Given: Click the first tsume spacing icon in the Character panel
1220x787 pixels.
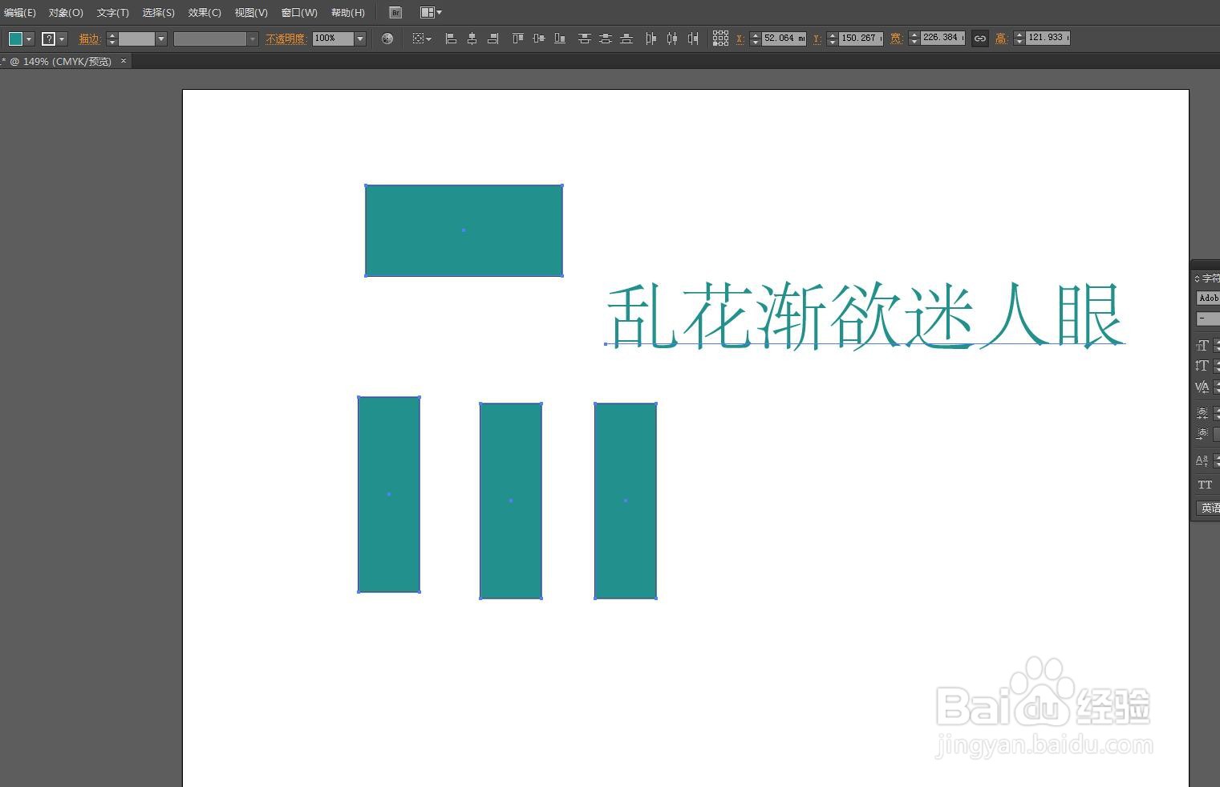Looking at the screenshot, I should [1202, 412].
